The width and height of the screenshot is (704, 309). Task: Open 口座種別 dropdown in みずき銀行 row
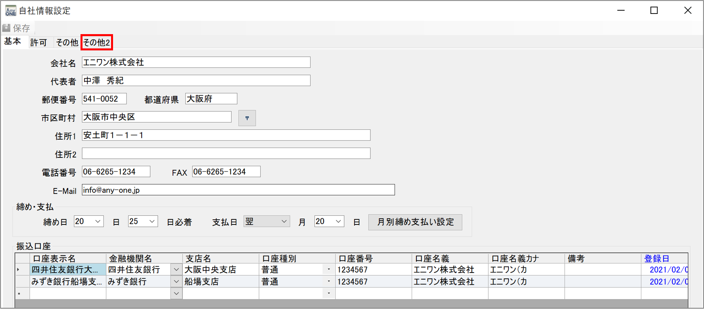[329, 282]
